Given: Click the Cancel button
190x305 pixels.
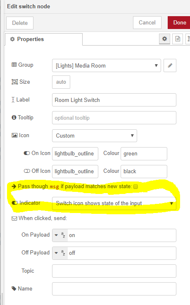Looking at the screenshot, I should pyautogui.click(x=147, y=22).
